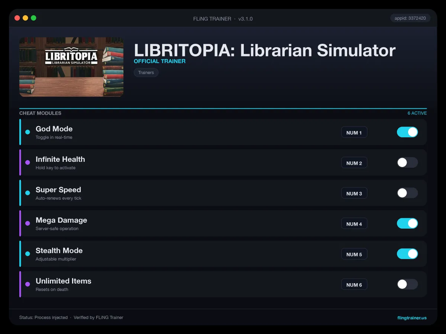This screenshot has width=446, height=334.
Task: Close the window with red button
Action: 17,18
